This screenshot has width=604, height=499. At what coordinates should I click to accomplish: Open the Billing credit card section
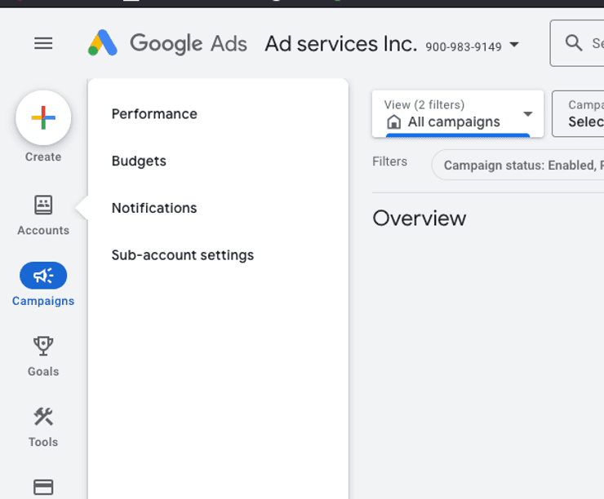(x=43, y=487)
